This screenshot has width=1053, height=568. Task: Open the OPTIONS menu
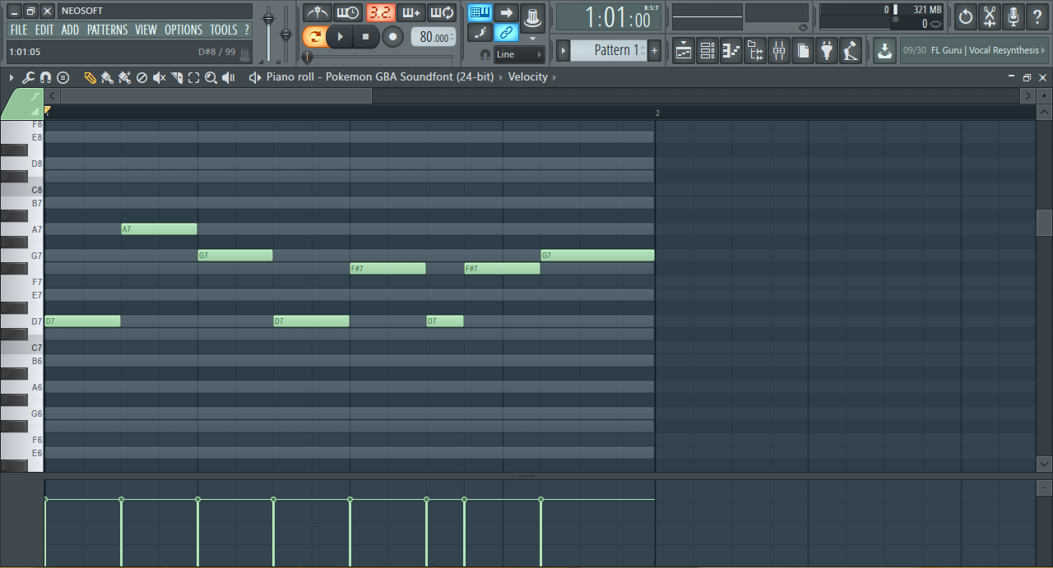tap(183, 30)
